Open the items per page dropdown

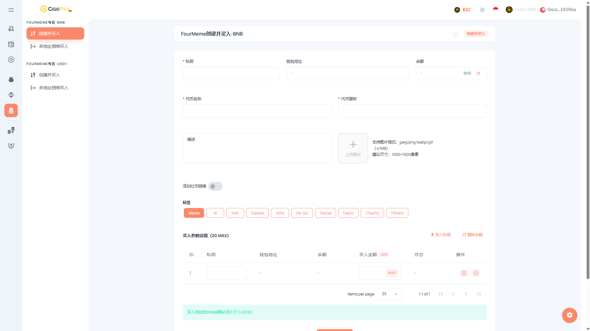pos(390,294)
